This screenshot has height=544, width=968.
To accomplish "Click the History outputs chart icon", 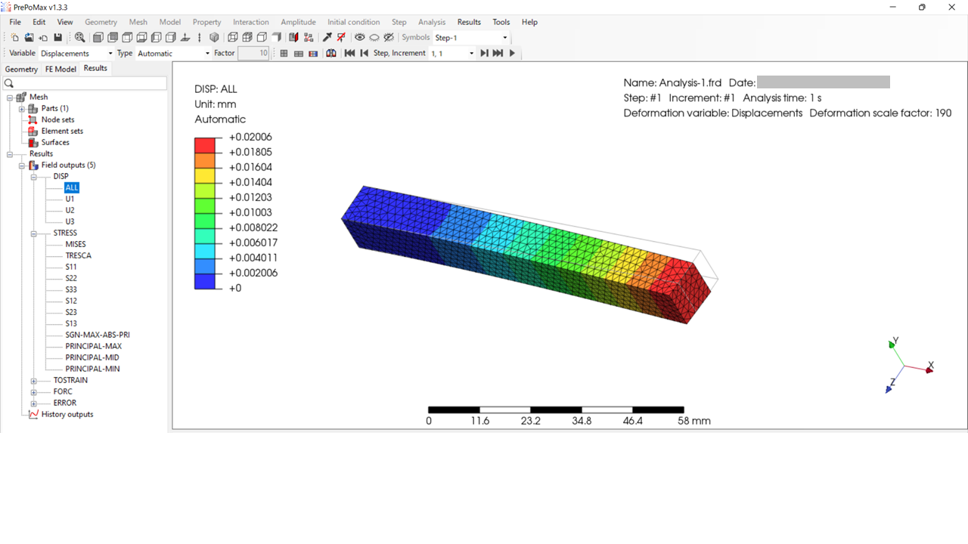I will pos(33,414).
